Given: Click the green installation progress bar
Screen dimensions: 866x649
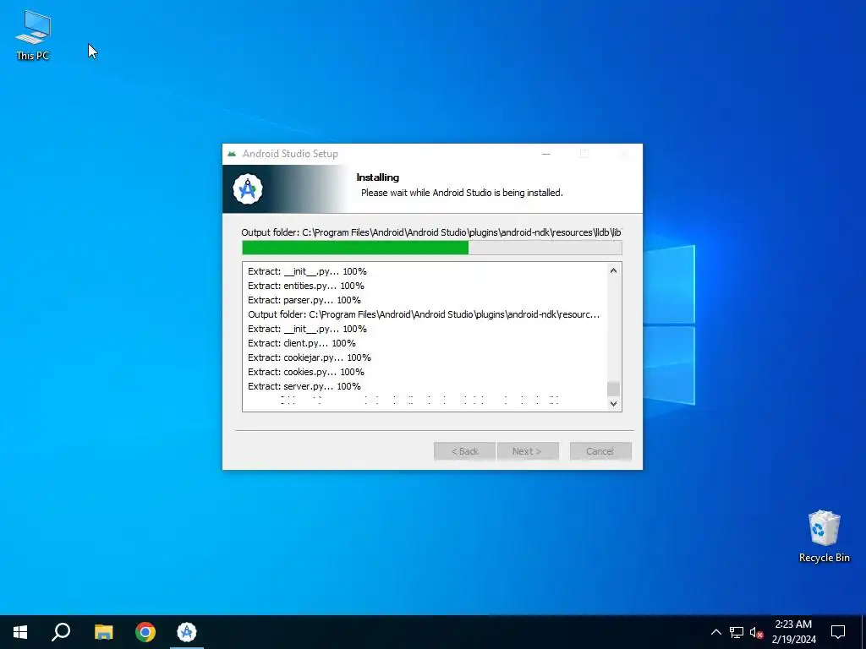Looking at the screenshot, I should (x=432, y=248).
